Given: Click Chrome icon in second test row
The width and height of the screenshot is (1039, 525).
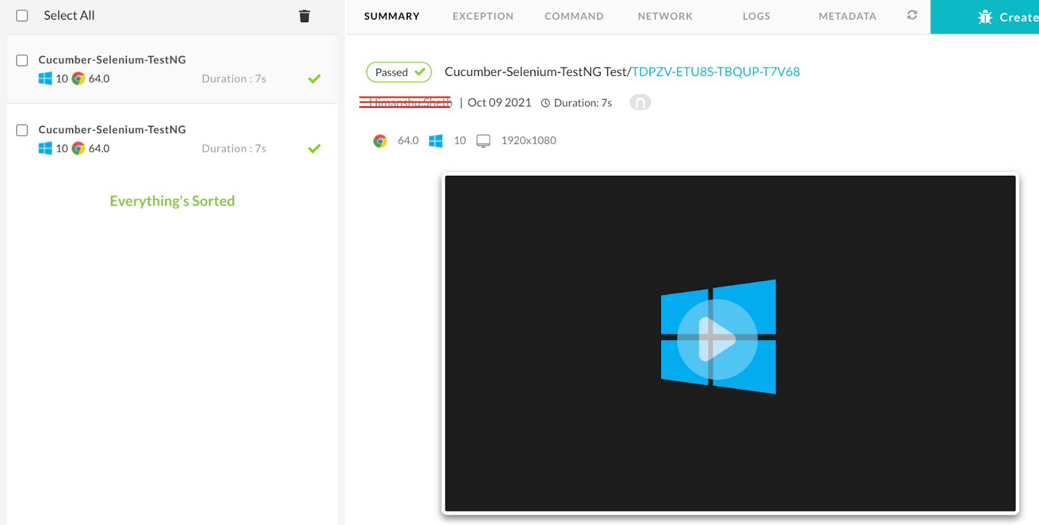Looking at the screenshot, I should pos(79,149).
